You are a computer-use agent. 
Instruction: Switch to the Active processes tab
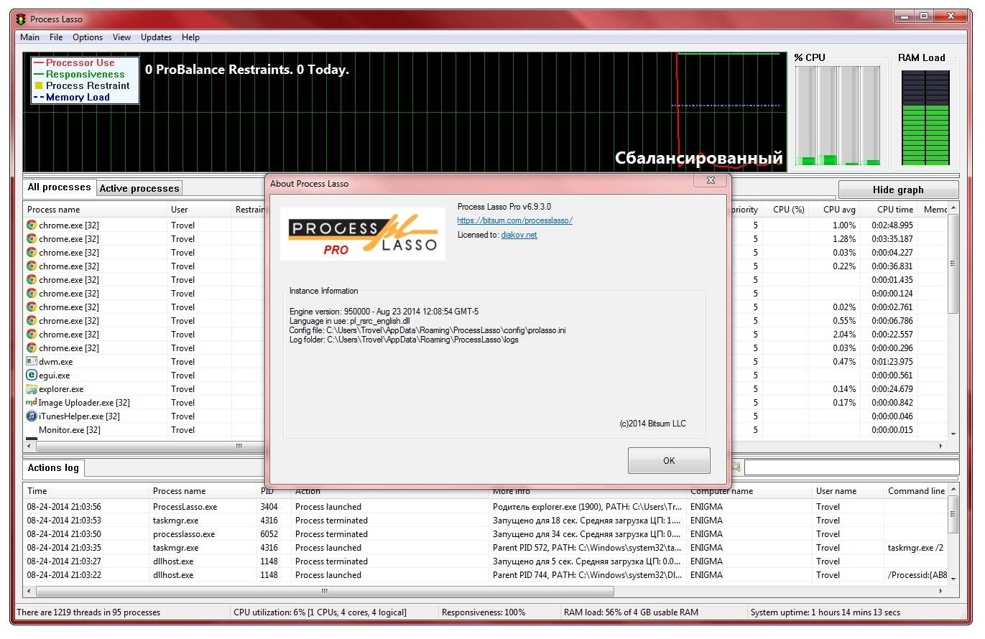click(x=139, y=188)
